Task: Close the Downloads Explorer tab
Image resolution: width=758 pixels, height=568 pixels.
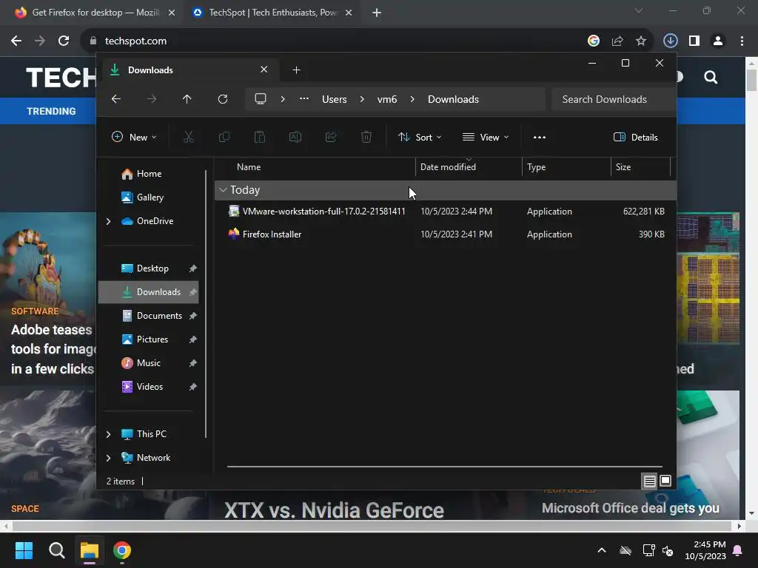Action: coord(264,70)
